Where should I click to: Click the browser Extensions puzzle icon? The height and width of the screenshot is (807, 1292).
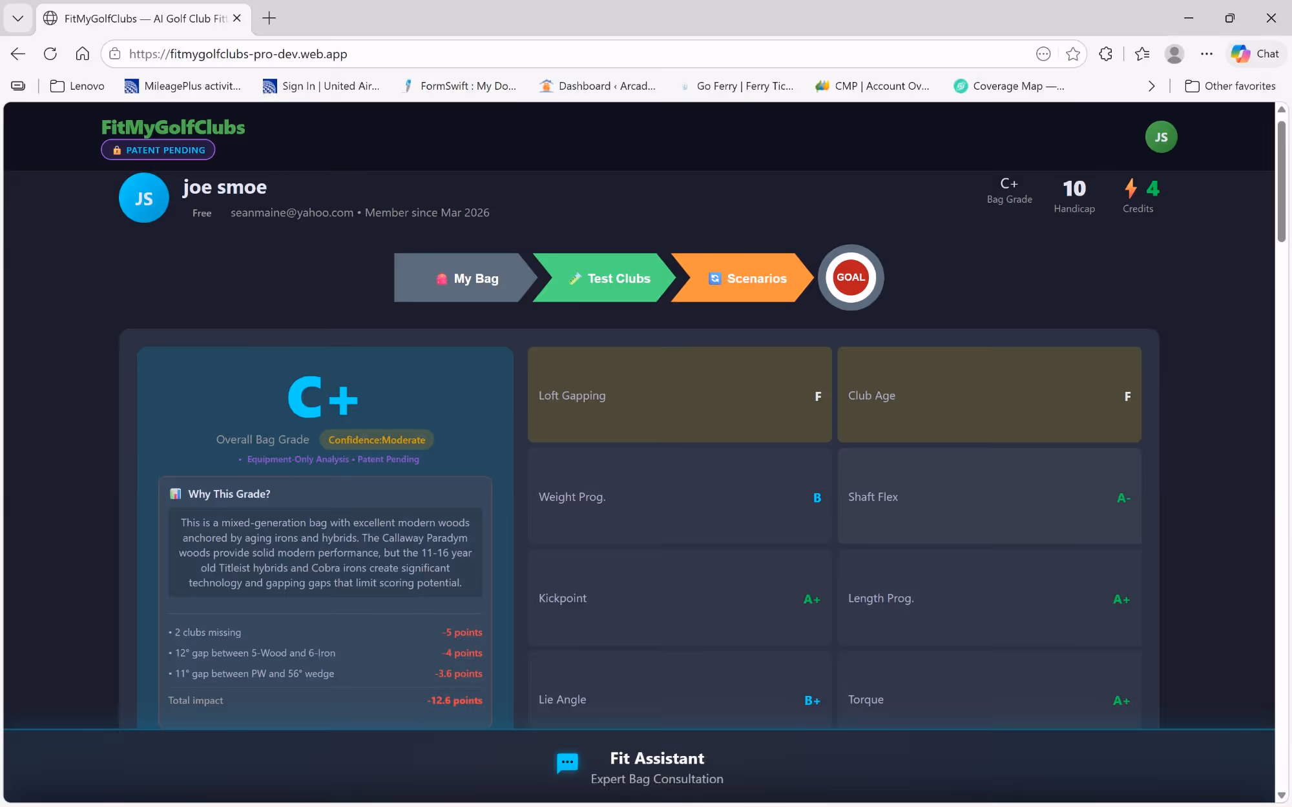pos(1105,54)
